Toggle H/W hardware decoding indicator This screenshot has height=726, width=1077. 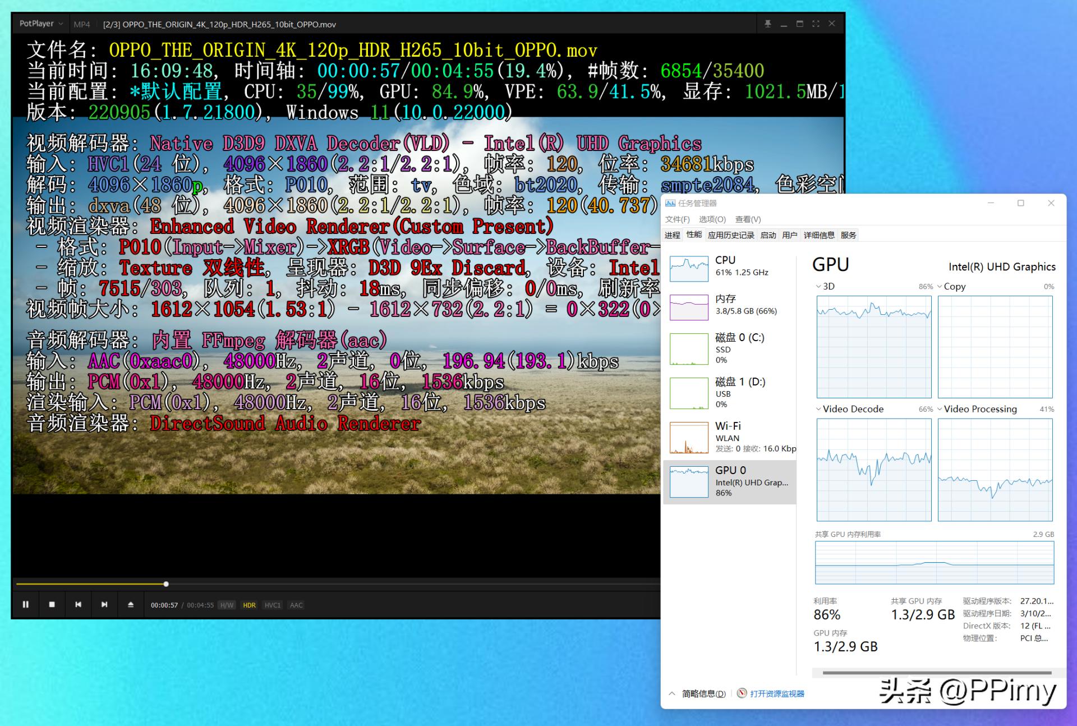(x=227, y=605)
